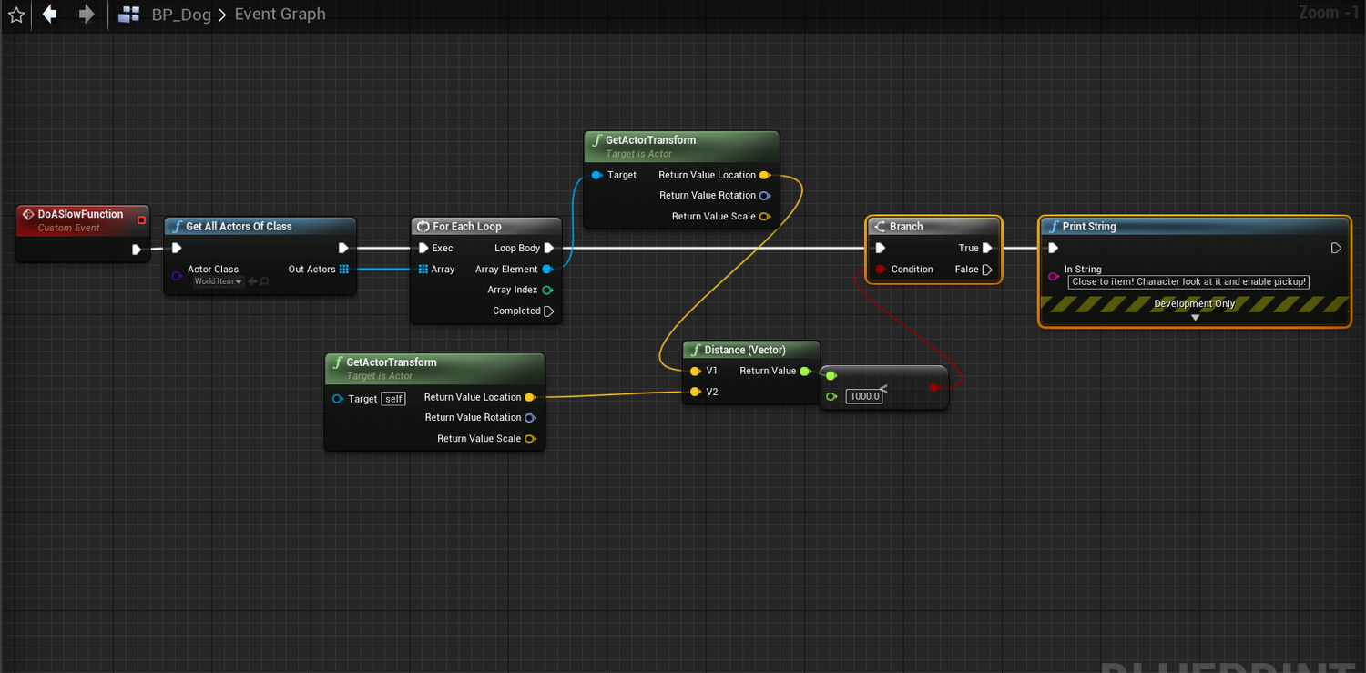
Task: Click the Return Value pin on Distance node
Action: pos(805,371)
